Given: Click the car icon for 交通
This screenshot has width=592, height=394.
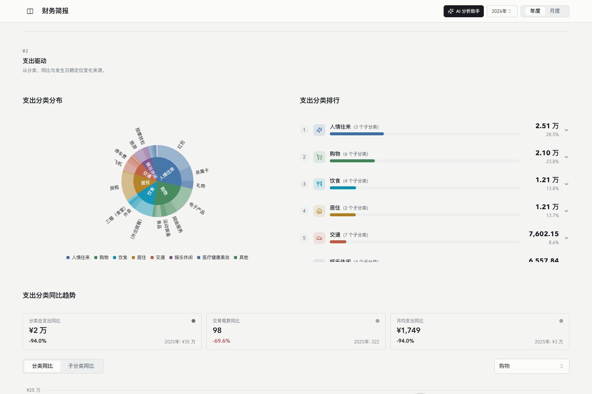Looking at the screenshot, I should (x=319, y=238).
